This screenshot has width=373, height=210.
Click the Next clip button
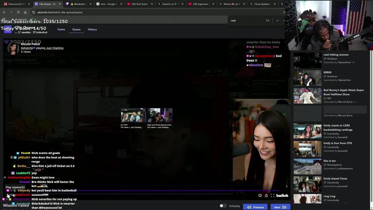tap(280, 207)
